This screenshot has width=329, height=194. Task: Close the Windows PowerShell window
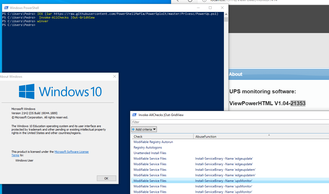coord(222,8)
